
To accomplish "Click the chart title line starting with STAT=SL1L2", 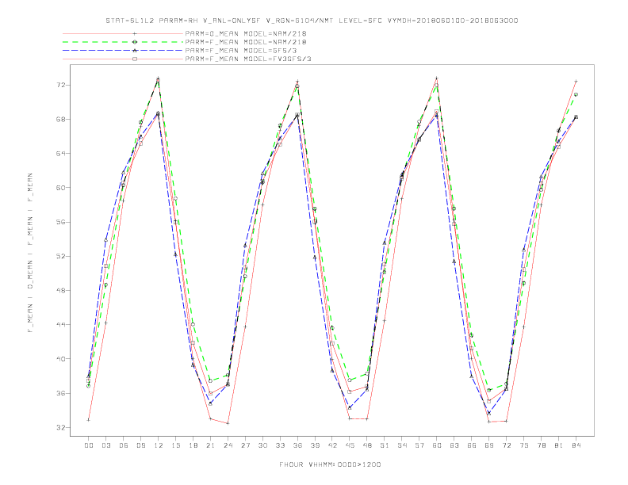I will [312, 21].
